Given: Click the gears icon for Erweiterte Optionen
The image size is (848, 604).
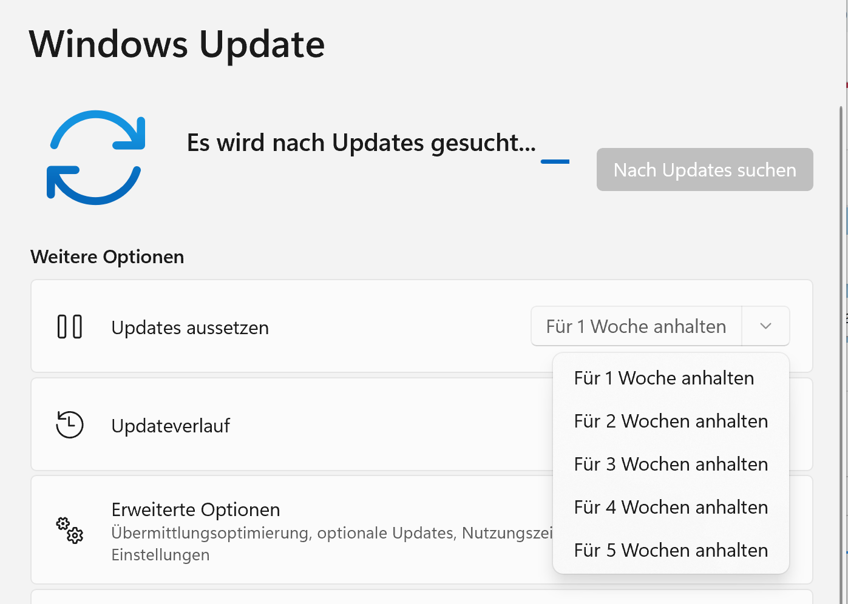Looking at the screenshot, I should (x=70, y=530).
